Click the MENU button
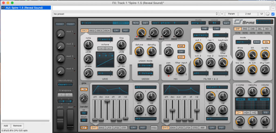This screenshot has width=276, height=133. pyautogui.click(x=136, y=23)
